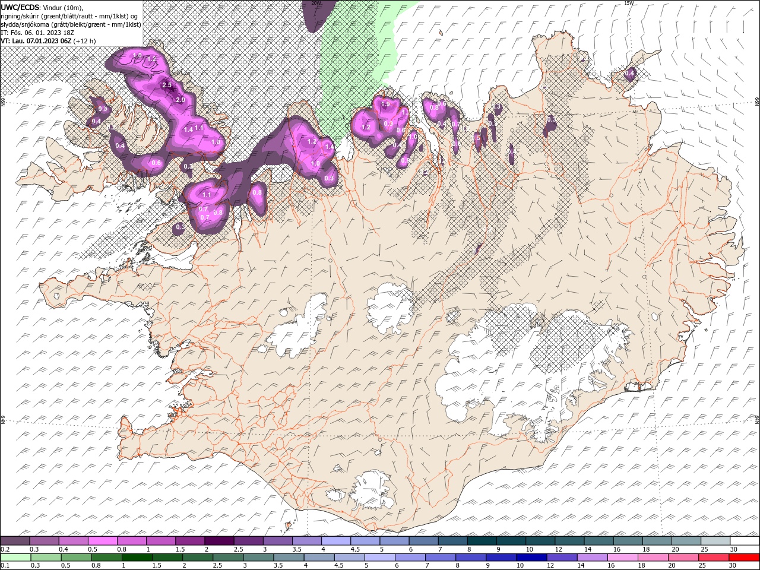
Task: Pick the bright pink 0.5 swatch in upper legend row
Action: click(103, 541)
